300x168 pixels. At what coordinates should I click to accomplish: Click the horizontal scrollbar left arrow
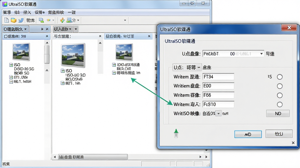(55, 157)
